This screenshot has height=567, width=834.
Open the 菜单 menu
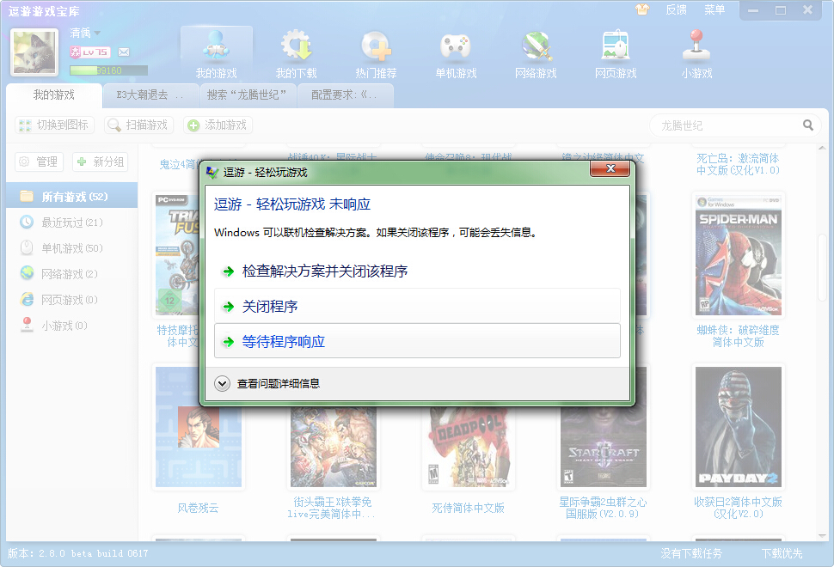pyautogui.click(x=714, y=9)
